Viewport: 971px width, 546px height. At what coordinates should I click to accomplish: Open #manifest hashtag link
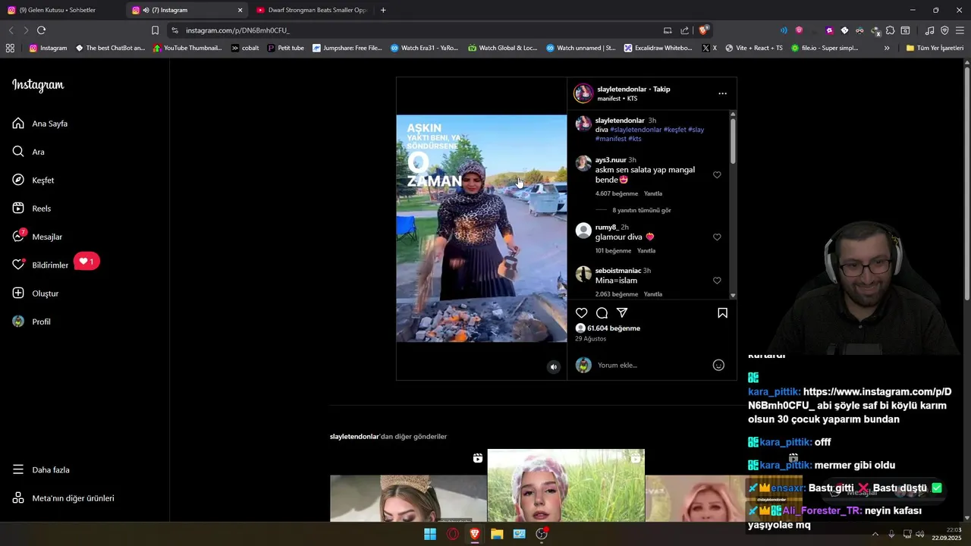[x=611, y=139]
